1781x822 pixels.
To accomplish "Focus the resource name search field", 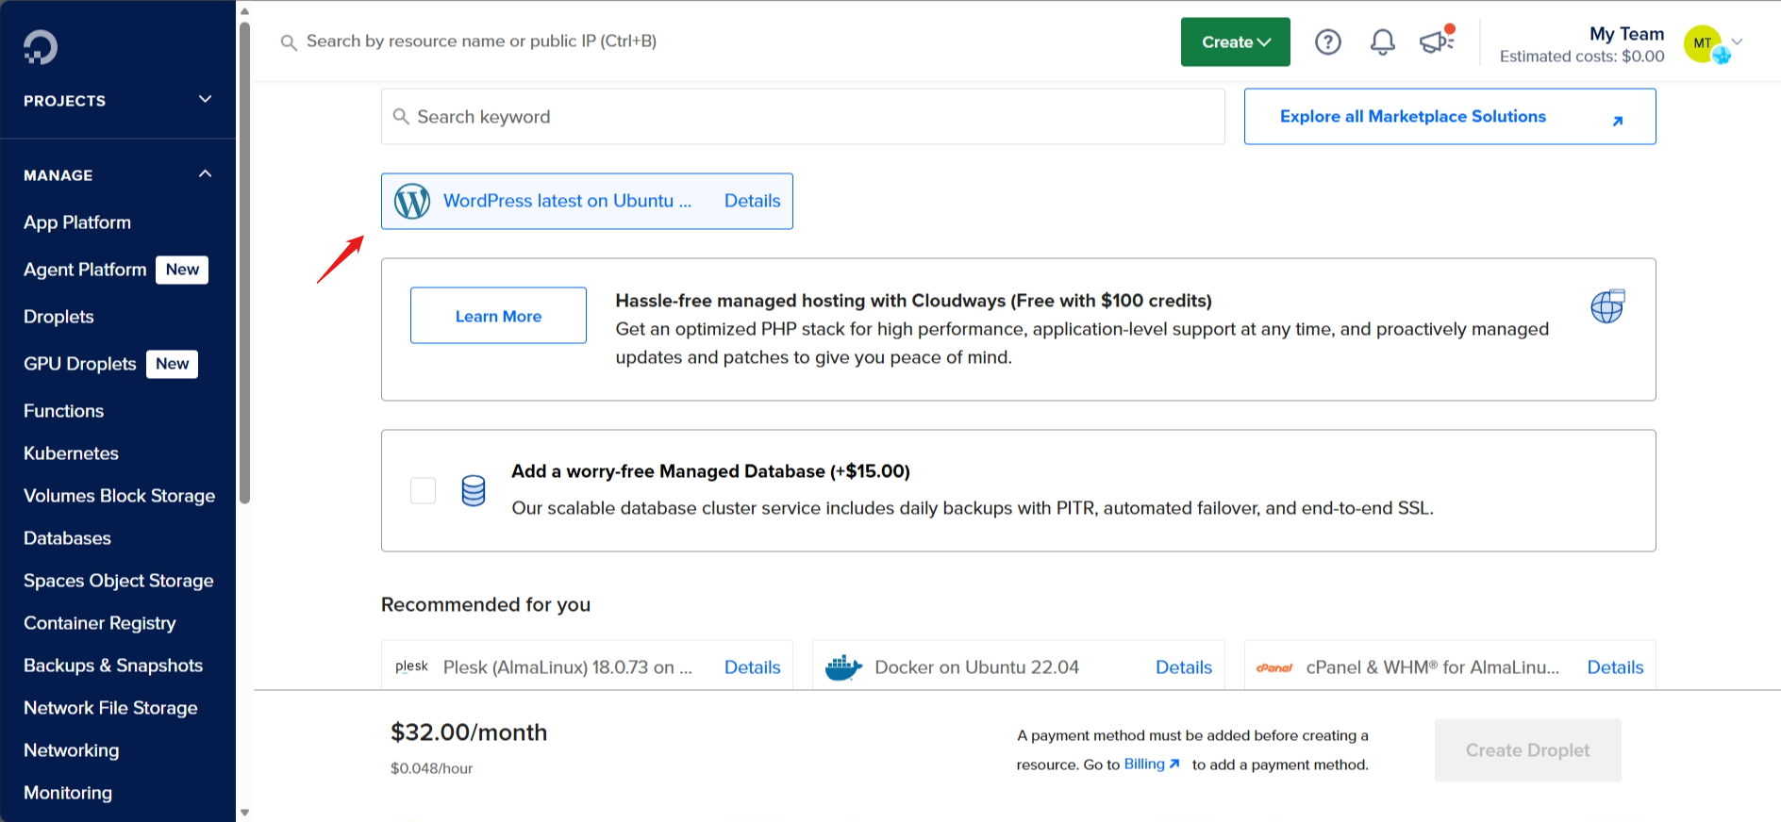I will pyautogui.click(x=481, y=41).
